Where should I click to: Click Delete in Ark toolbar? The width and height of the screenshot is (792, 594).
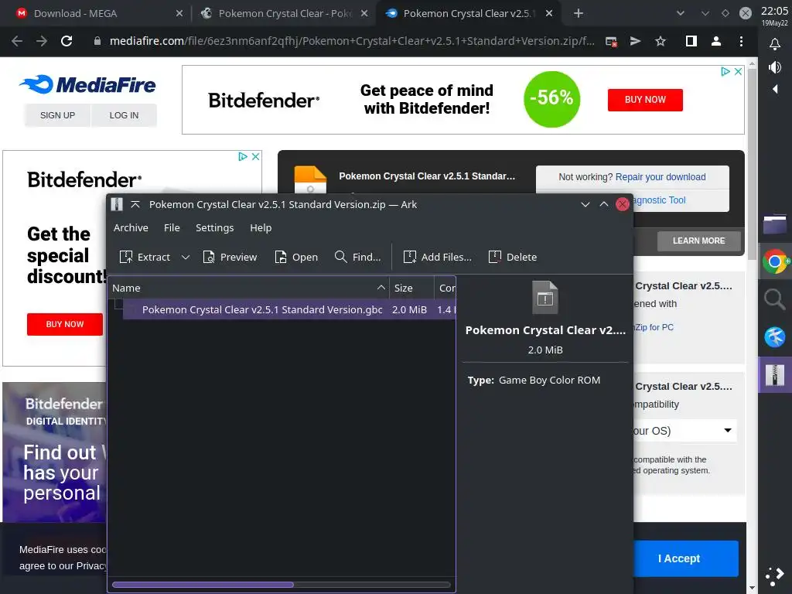513,257
